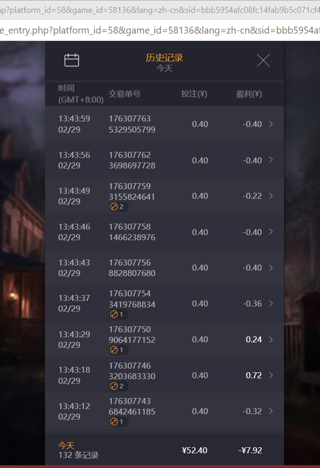Expand the 13:43:43 record arrow
This screenshot has width=320, height=468.
point(271,268)
